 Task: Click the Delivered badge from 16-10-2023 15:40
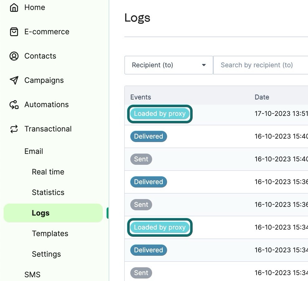(x=149, y=136)
